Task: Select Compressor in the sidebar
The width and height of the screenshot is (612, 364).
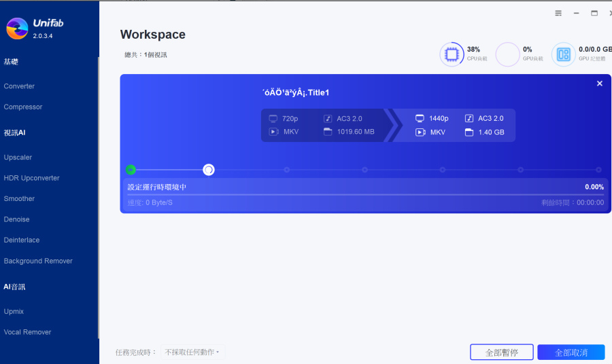Action: click(23, 107)
